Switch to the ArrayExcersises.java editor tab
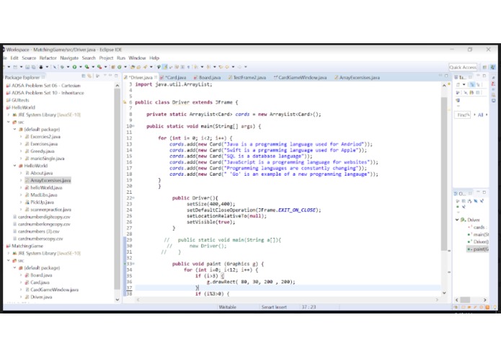 [357, 77]
